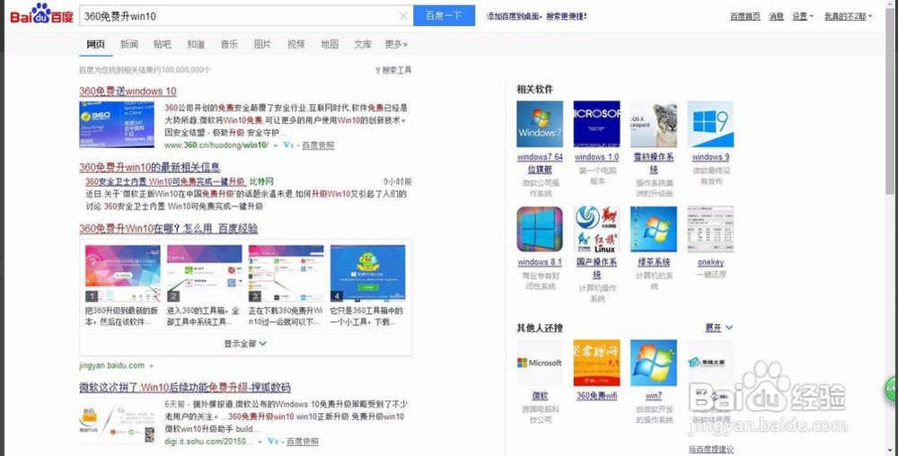Open thumbnail of 360免费送windows 10 result
This screenshot has width=898, height=456.
(117, 125)
